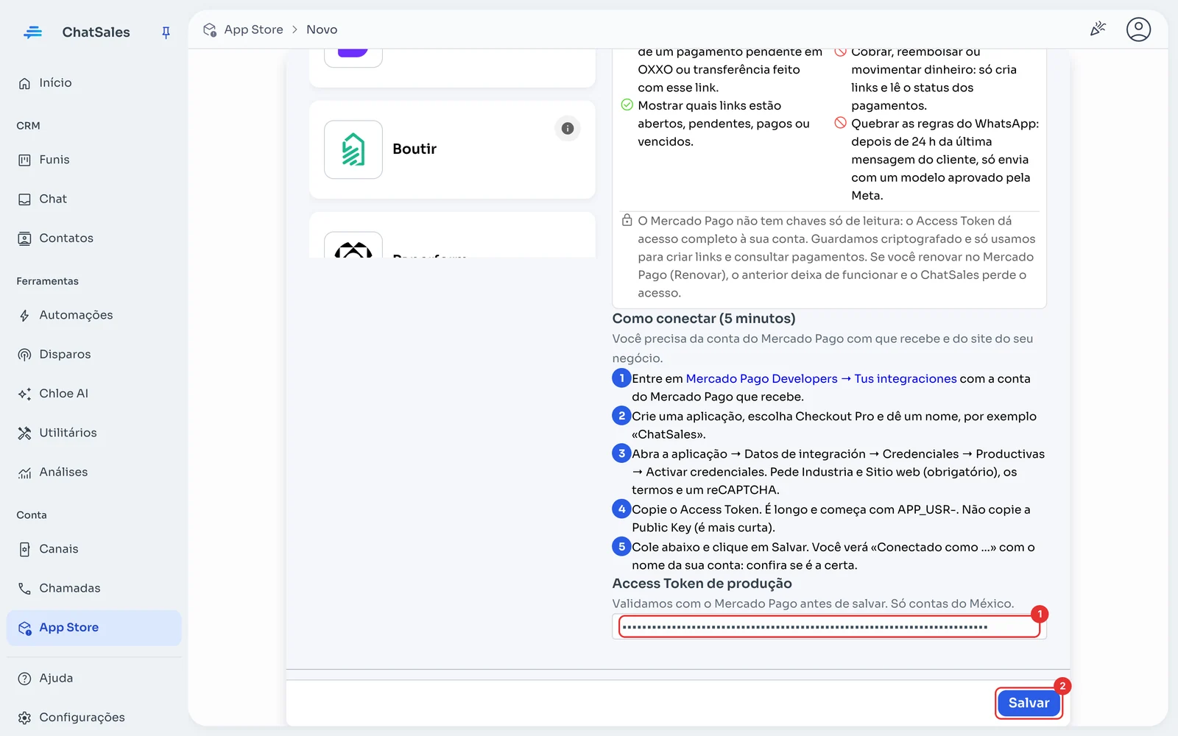1178x736 pixels.
Task: Click the CRM section label
Action: (28, 126)
